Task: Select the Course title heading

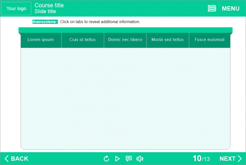Action: tap(49, 5)
